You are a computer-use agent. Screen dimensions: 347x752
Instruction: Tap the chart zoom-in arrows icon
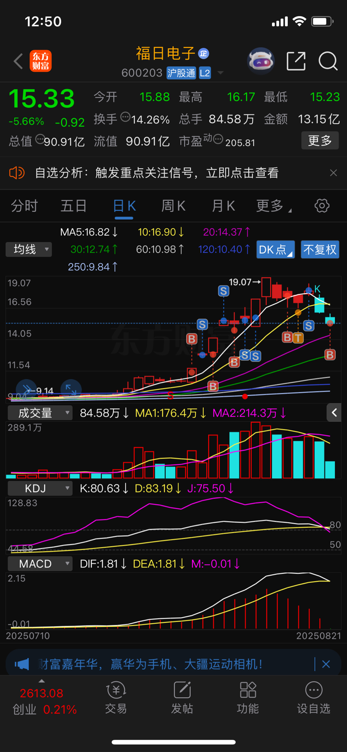[26, 389]
